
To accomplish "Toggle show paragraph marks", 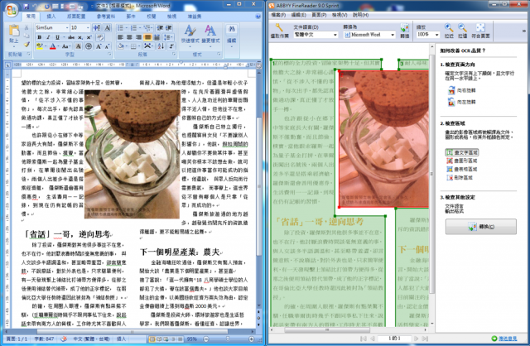I will tap(171, 46).
